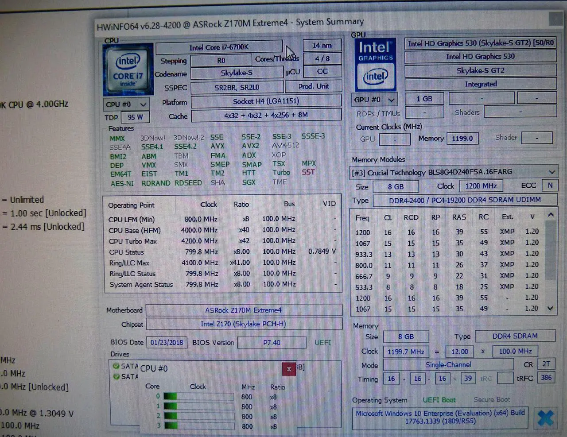
Task: Click the Single-Channel mode field
Action: (x=448, y=365)
